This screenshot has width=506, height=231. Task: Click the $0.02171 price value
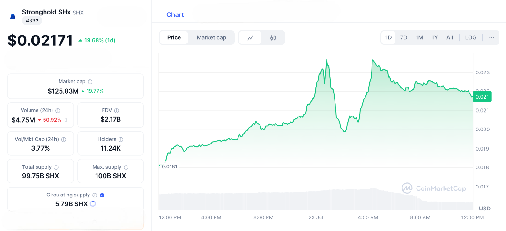coord(40,41)
